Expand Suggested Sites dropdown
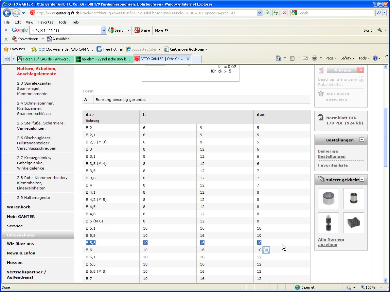The height and width of the screenshot is (292, 390). (159, 49)
